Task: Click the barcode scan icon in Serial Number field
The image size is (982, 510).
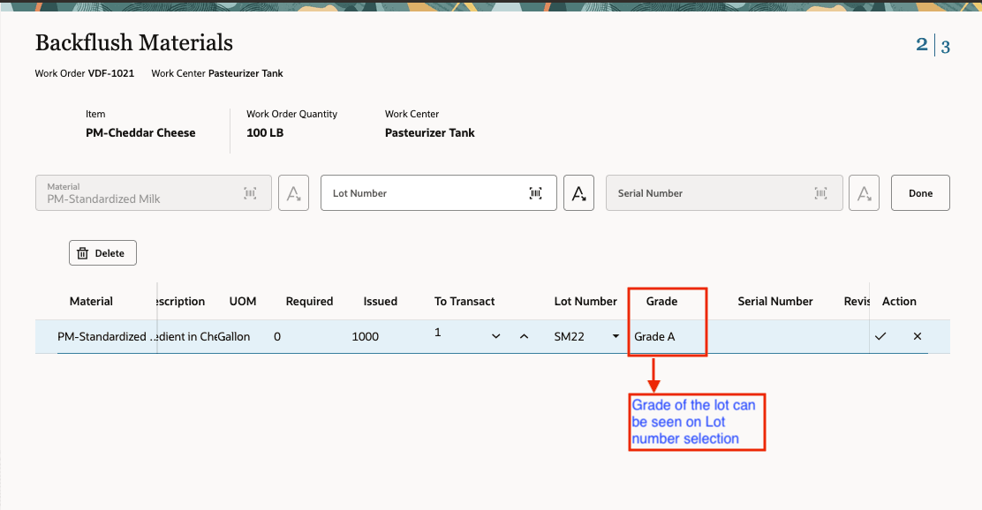Action: tap(820, 193)
